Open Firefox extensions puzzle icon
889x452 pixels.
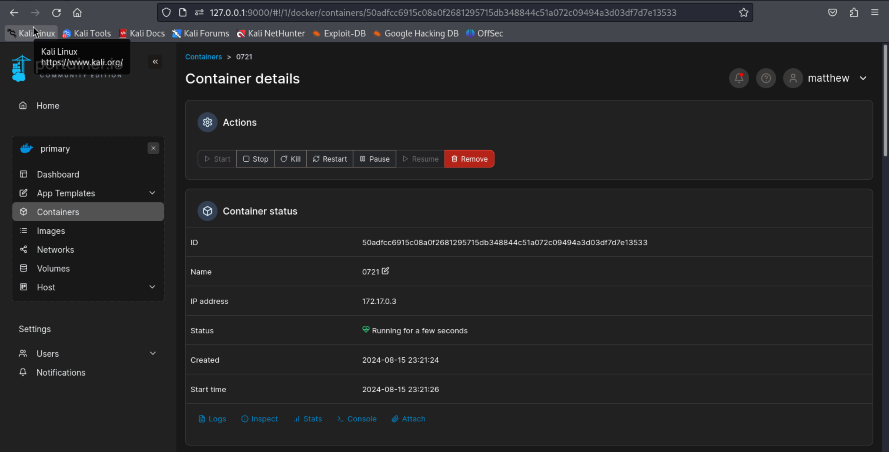854,13
